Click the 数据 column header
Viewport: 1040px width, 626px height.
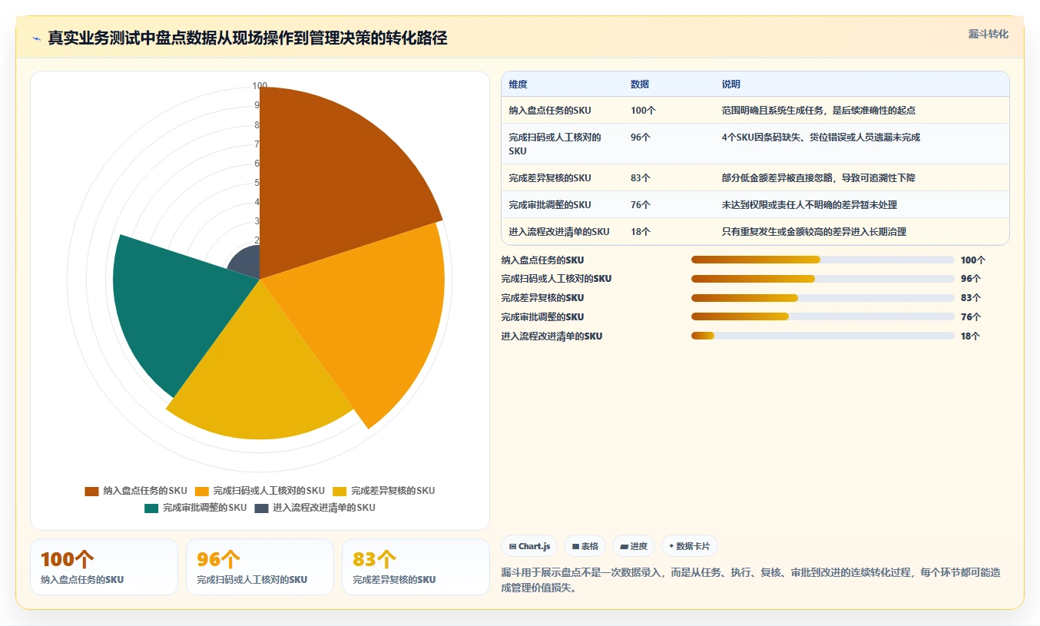point(641,84)
